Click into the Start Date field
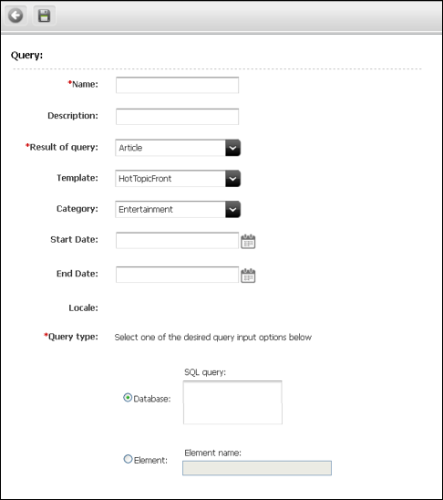The width and height of the screenshot is (443, 500). pos(177,241)
